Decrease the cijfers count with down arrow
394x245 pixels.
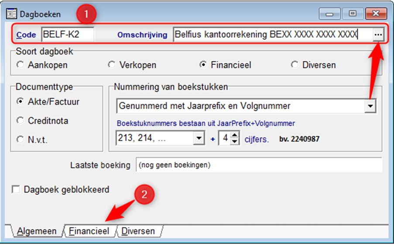pos(234,141)
